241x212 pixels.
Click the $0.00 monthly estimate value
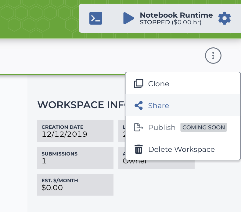pos(52,187)
